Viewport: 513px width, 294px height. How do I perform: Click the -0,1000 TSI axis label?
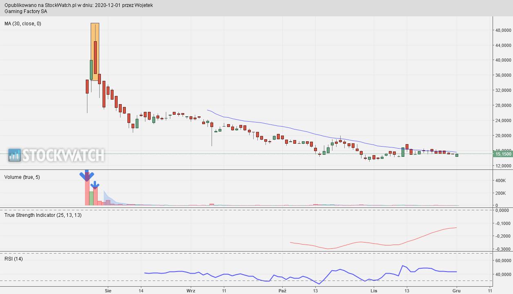point(503,223)
